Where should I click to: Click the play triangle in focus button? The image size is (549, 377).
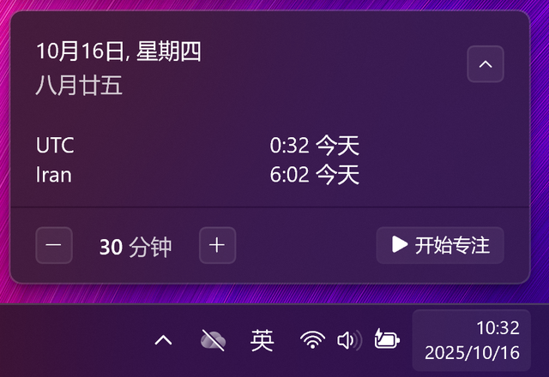click(400, 244)
